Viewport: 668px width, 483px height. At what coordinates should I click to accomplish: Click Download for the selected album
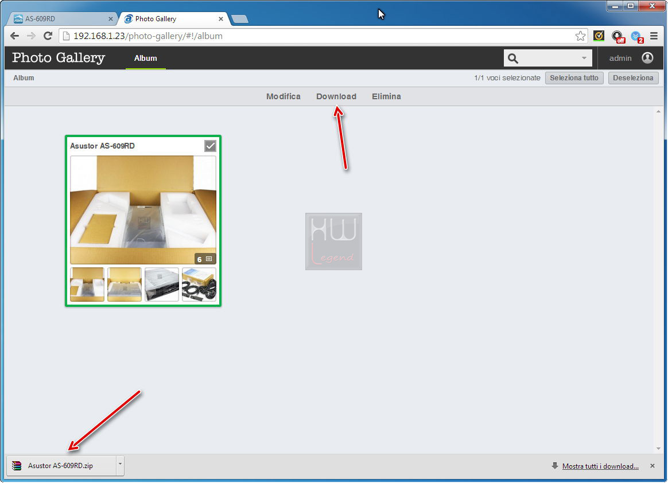(x=336, y=96)
